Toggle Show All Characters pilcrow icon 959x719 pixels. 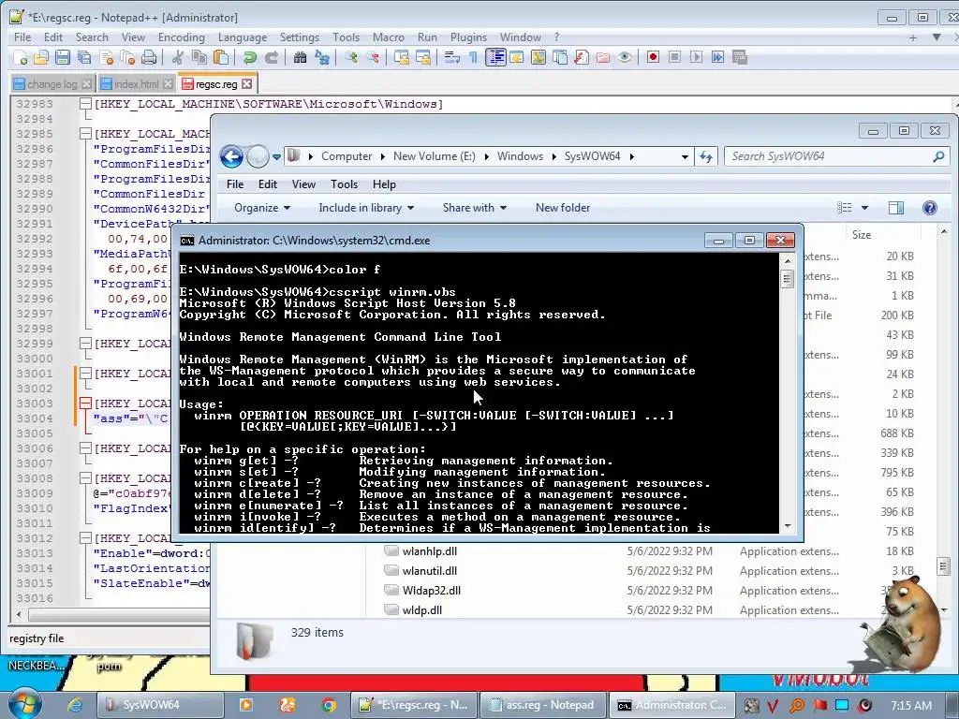click(x=473, y=57)
